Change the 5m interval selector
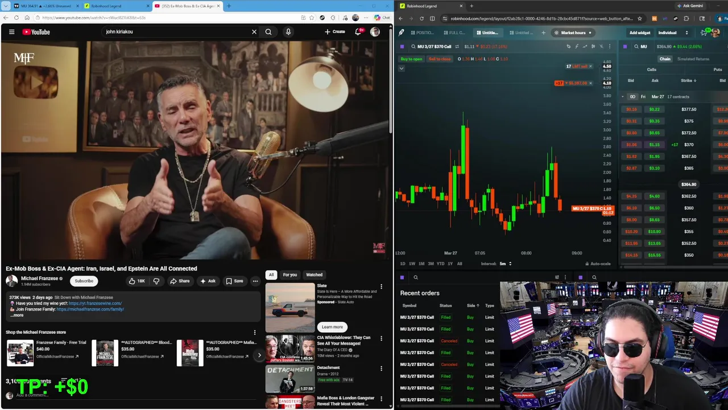The width and height of the screenshot is (728, 410). pyautogui.click(x=505, y=264)
